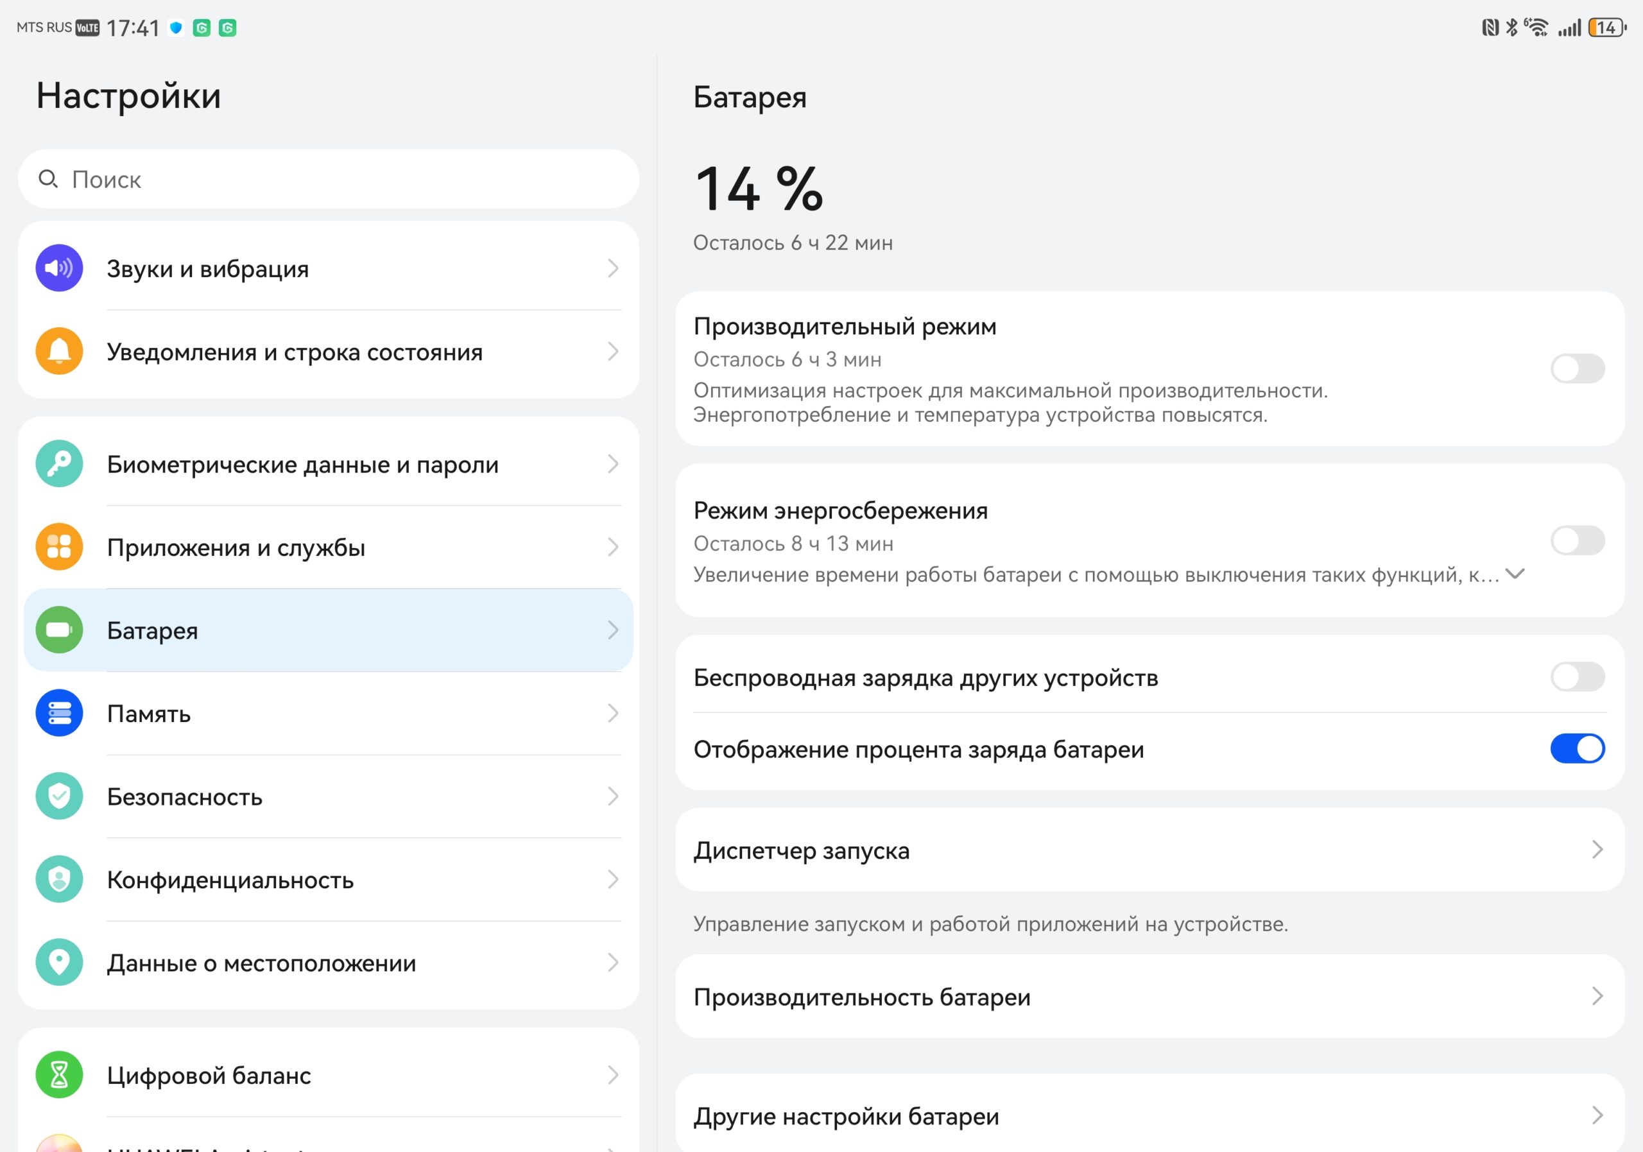Tap the orange notifications bell icon
1643x1152 pixels.
click(60, 351)
